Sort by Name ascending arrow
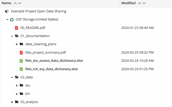Screen dimensions: 172x107 [15, 3]
